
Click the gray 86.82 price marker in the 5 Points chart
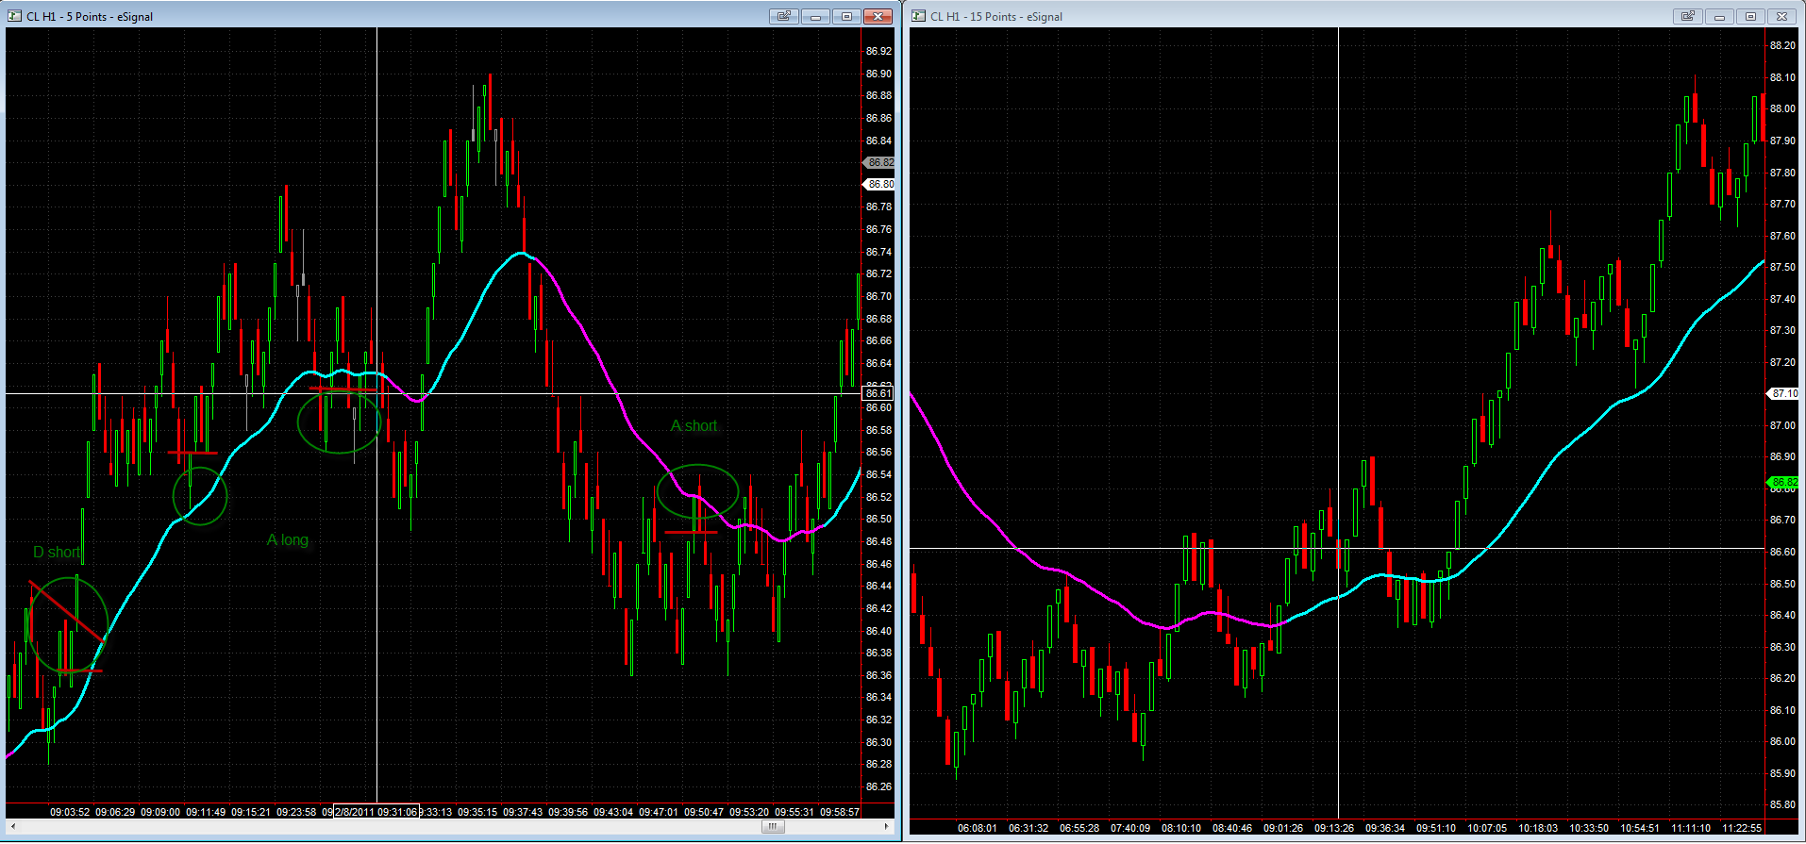(878, 162)
